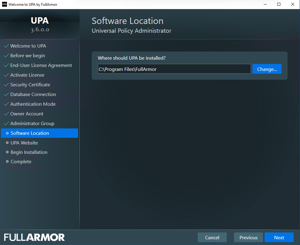300x245 pixels.
Task: Select the Before we begin step
Action: (28, 56)
